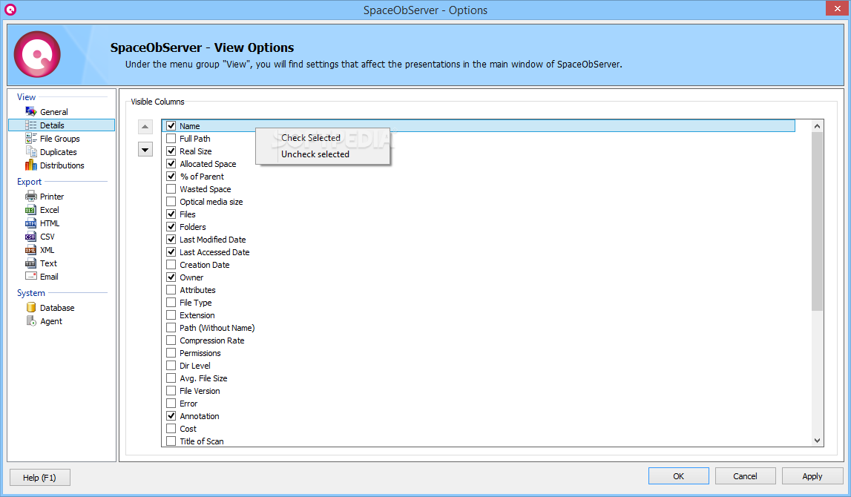
Task: Move selected column down arrow
Action: tap(145, 149)
